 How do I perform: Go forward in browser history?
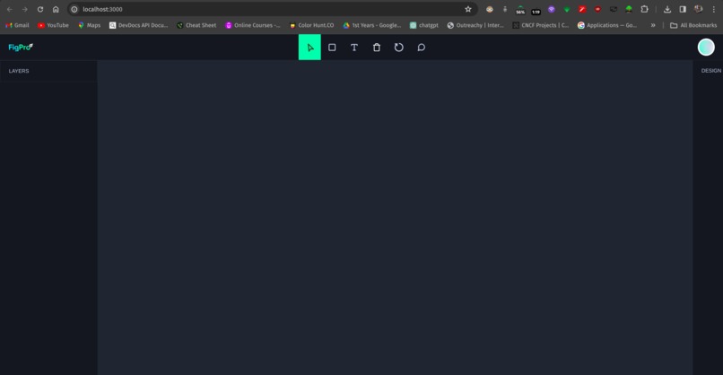[x=25, y=9]
